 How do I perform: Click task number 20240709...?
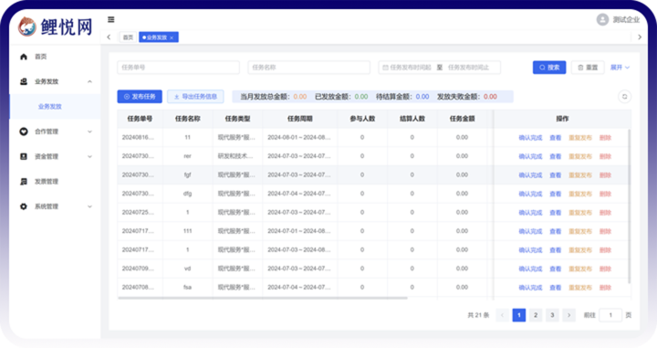coord(138,269)
